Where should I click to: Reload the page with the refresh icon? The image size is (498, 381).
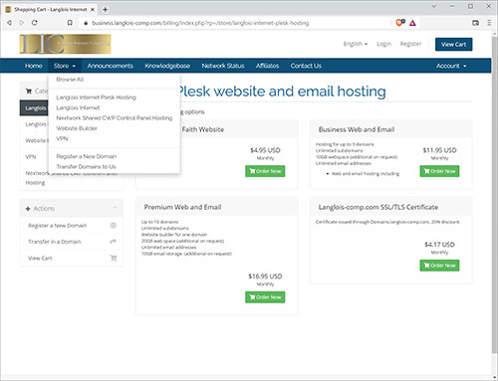point(35,23)
